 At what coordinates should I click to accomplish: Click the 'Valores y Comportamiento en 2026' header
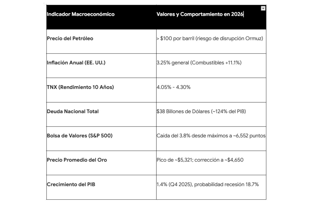(x=200, y=14)
